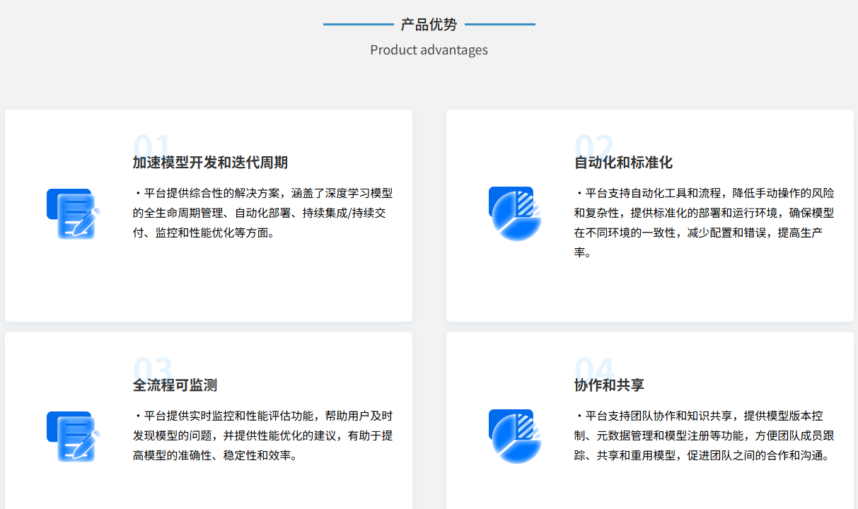Viewport: 858px width, 509px height.
Task: Click the divider line left of 产品优势
Action: pyautogui.click(x=357, y=25)
